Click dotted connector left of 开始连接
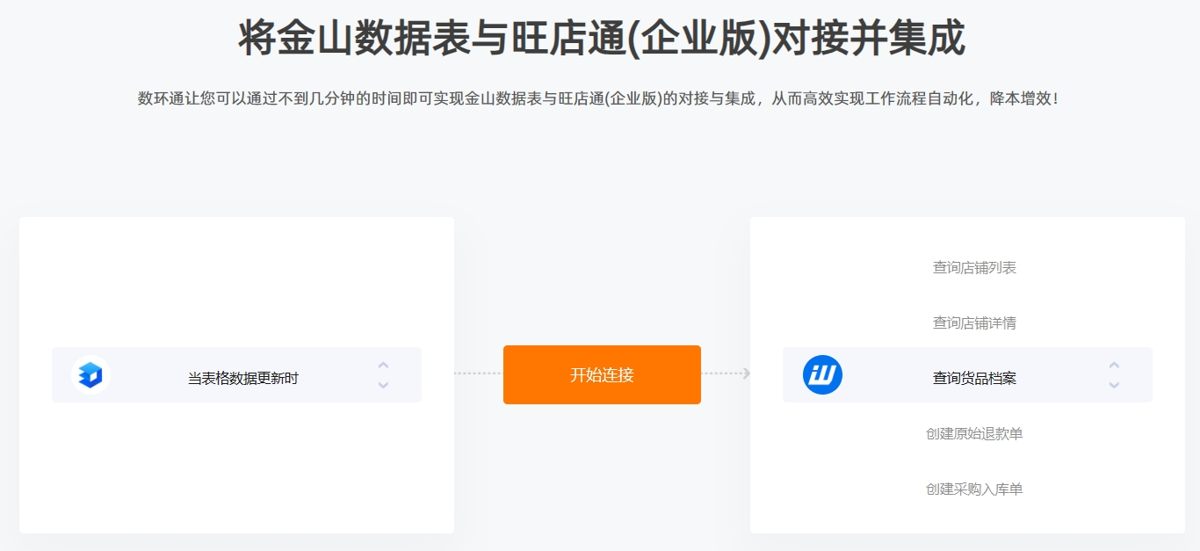The width and height of the screenshot is (1200, 551). click(478, 373)
